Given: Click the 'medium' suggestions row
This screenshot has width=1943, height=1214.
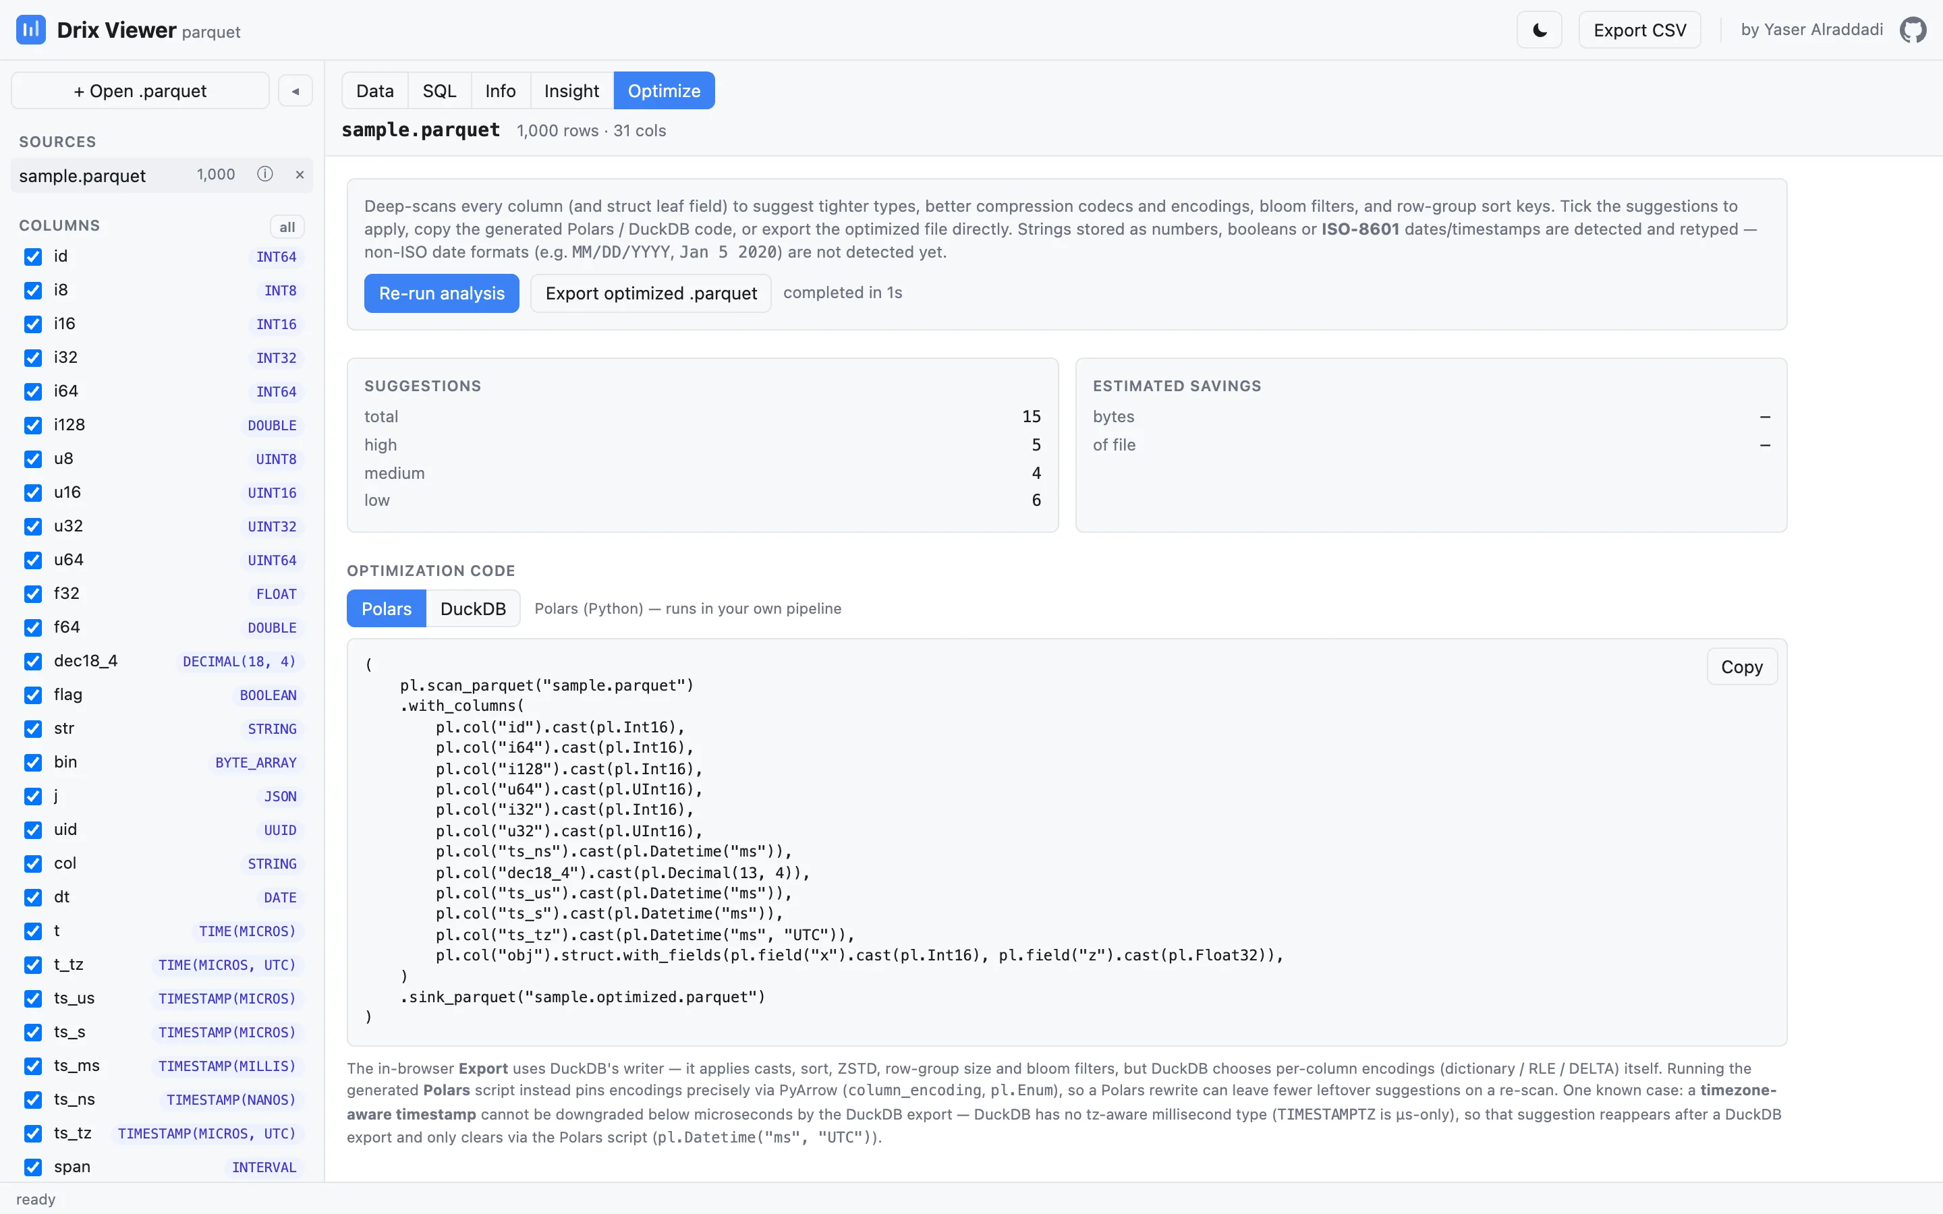Looking at the screenshot, I should pos(702,473).
